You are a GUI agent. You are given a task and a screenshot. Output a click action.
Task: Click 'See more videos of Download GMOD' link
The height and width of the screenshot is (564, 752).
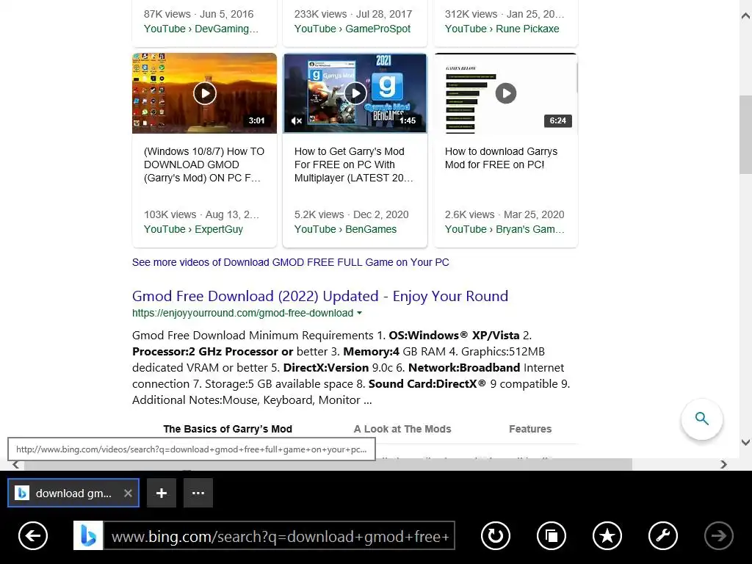tap(291, 262)
